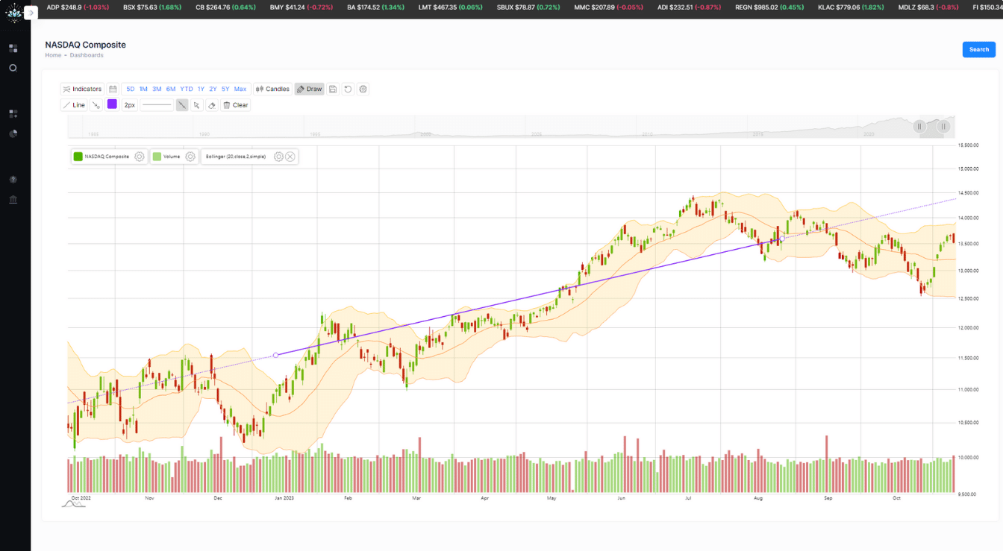This screenshot has width=1003, height=551.
Task: Open the dashboard grid icon in sidebar
Action: tap(13, 48)
